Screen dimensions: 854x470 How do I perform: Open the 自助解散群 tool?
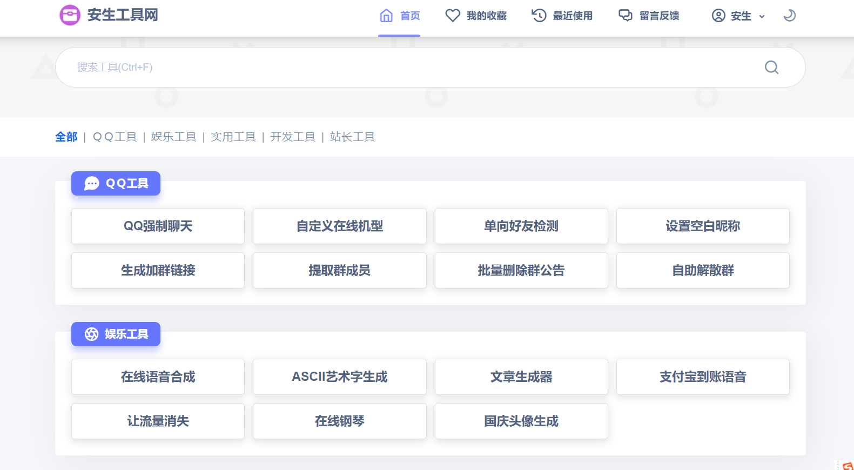[703, 270]
